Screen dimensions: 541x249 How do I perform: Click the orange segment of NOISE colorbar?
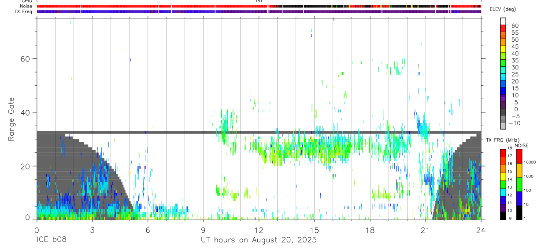[519, 170]
